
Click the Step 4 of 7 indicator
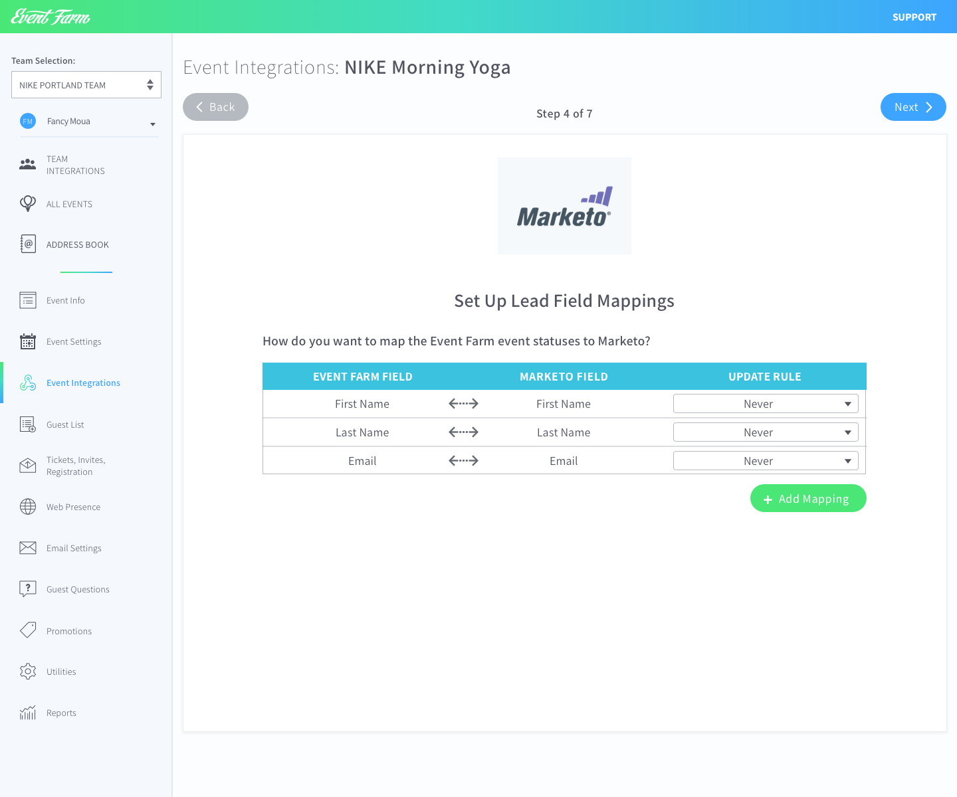[x=564, y=114]
